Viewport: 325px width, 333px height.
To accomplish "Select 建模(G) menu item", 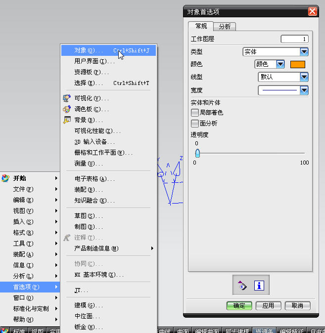I will point(108,305).
